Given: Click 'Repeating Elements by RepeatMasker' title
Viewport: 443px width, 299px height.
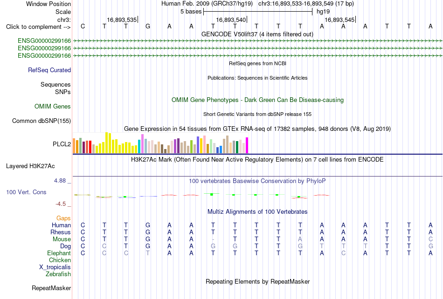Looking at the screenshot, I should (x=258, y=281).
